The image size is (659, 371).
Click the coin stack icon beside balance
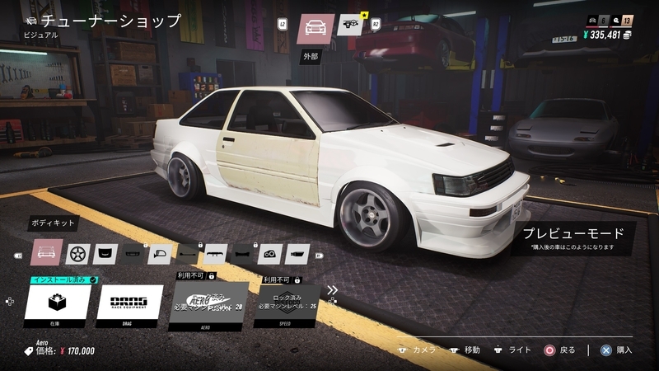tap(627, 35)
